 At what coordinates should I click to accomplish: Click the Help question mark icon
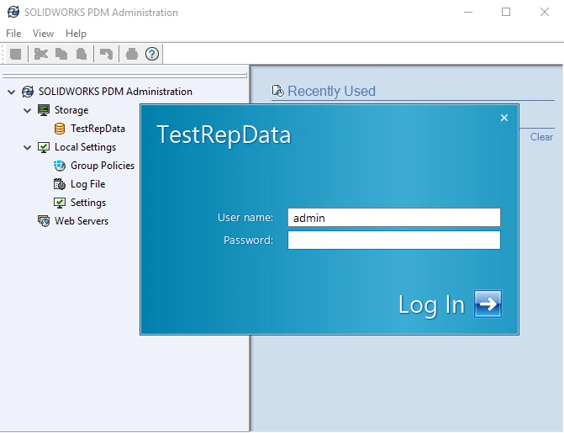coord(152,55)
